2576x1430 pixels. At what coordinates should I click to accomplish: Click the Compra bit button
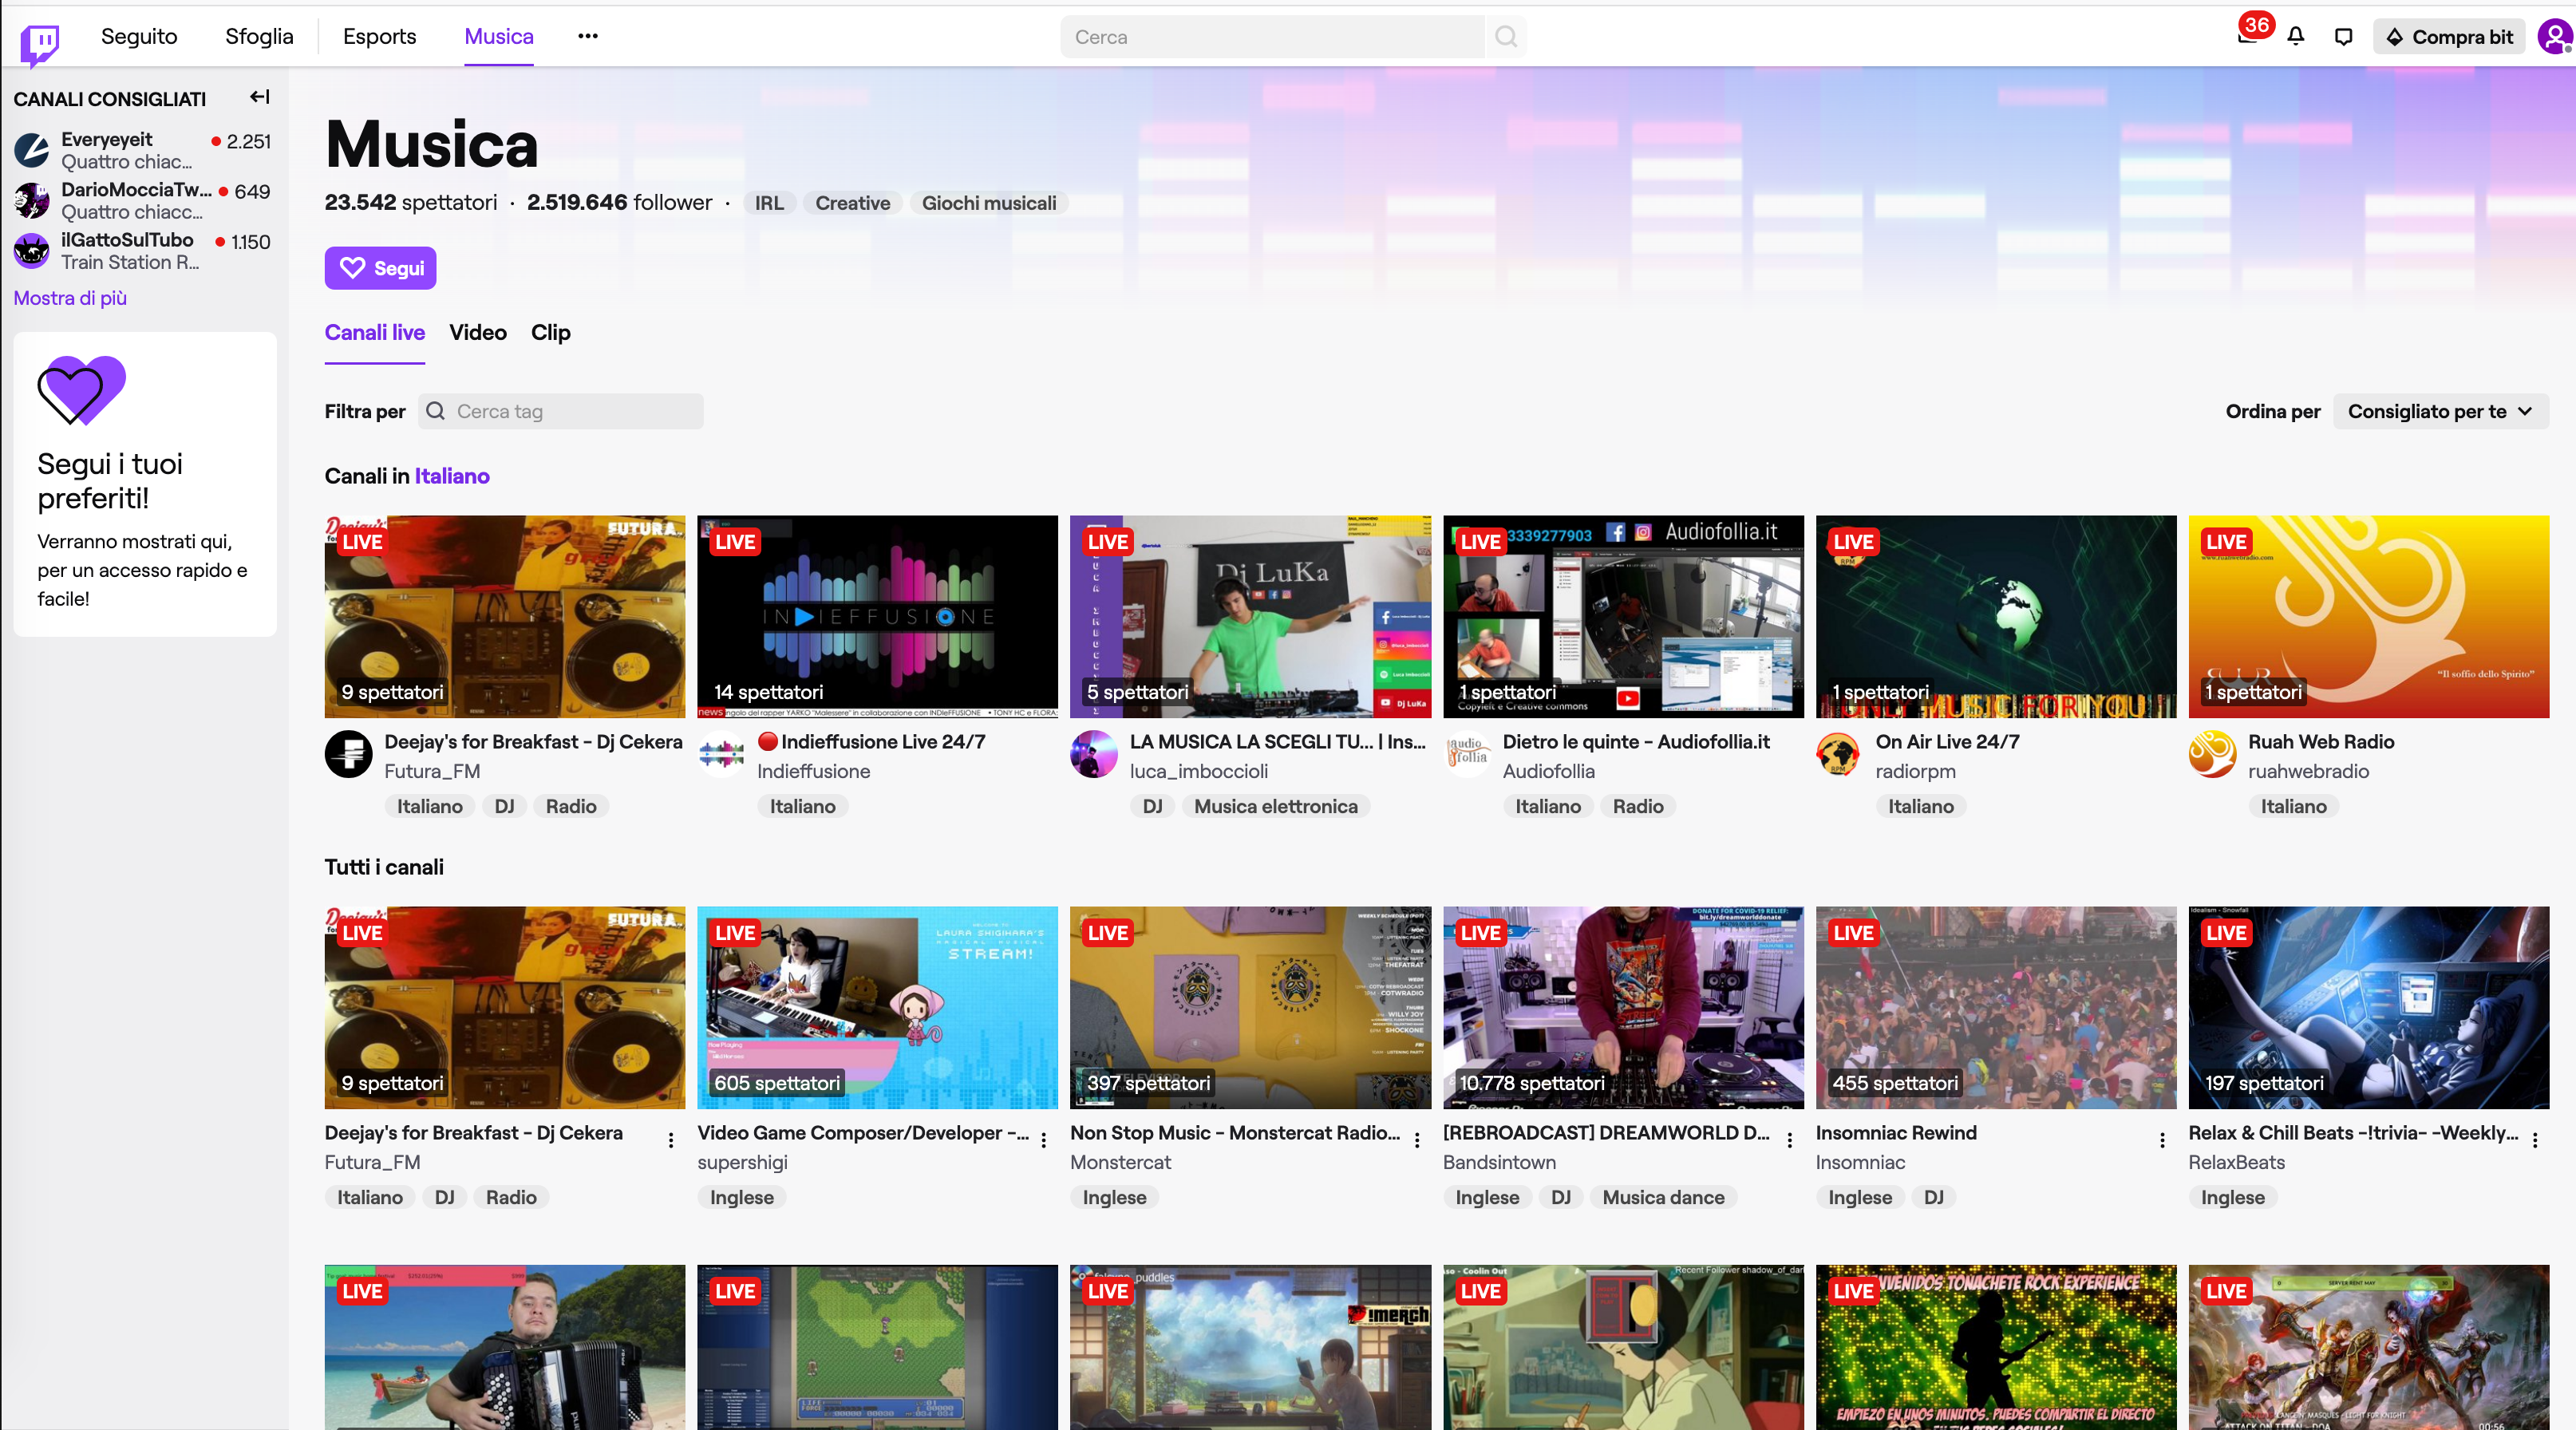click(x=2449, y=37)
